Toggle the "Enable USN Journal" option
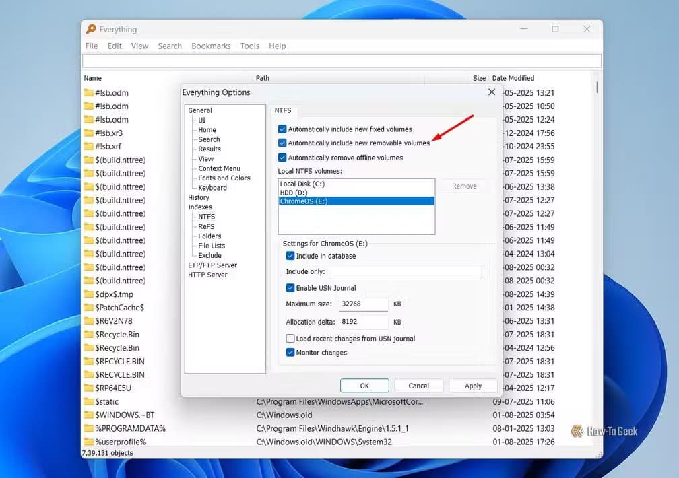Screen dimensions: 679x478 coord(290,287)
